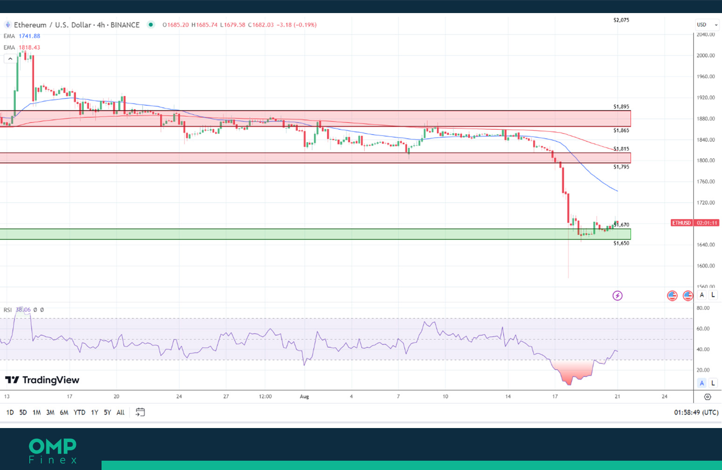722x470 pixels.
Task: Click the $1,795 level label
Action: (x=621, y=167)
